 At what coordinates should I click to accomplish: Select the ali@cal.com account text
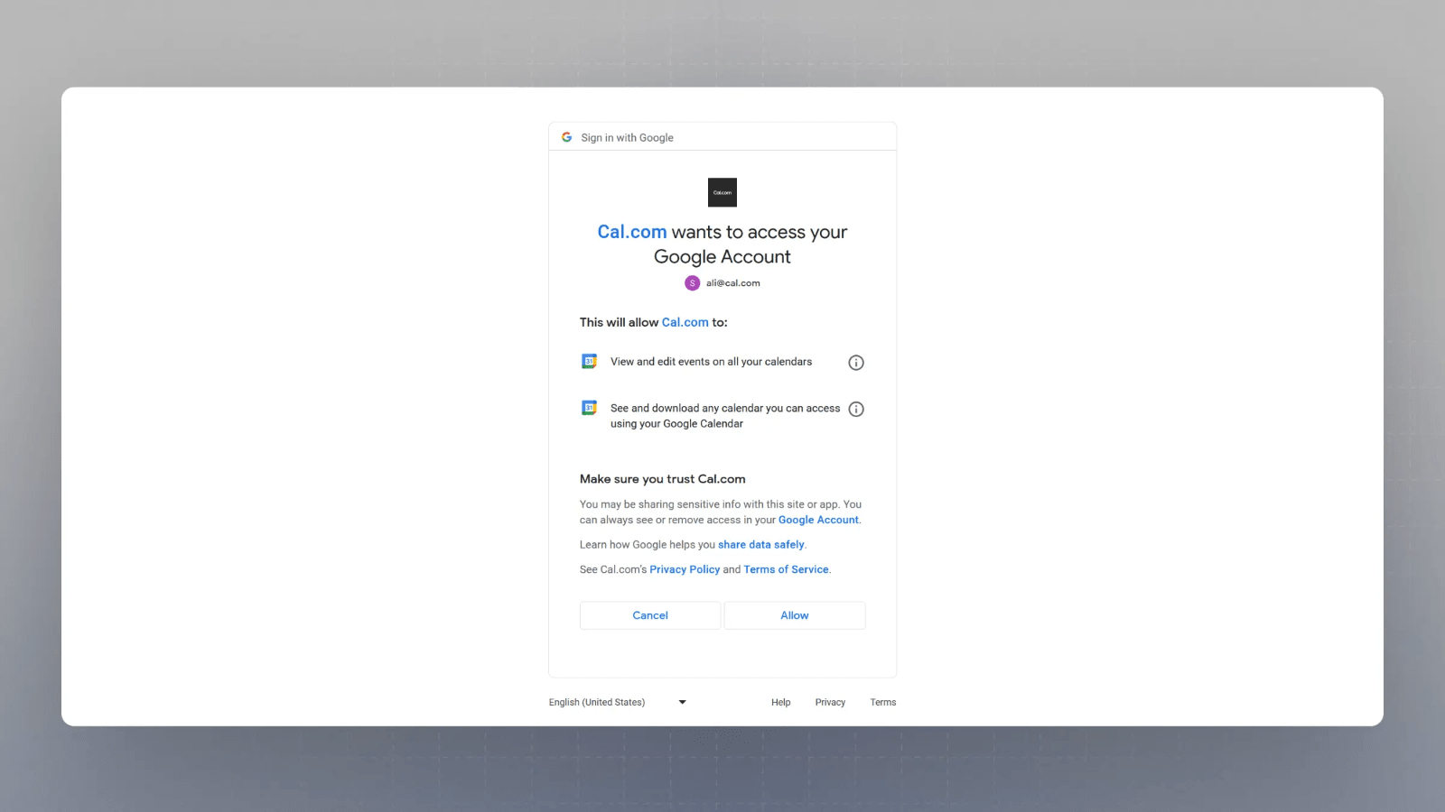pos(733,283)
